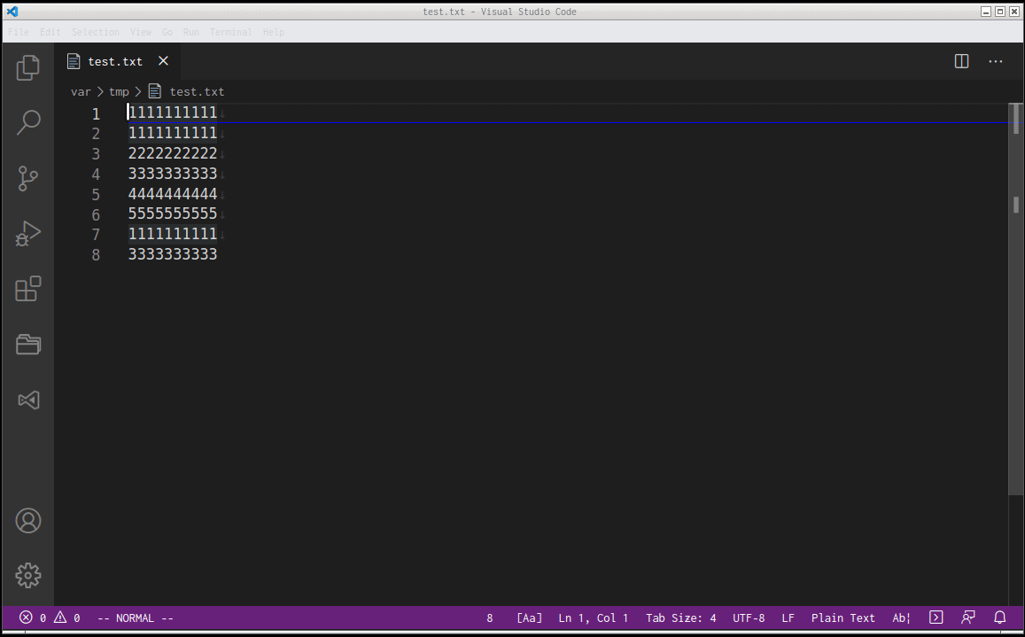This screenshot has width=1025, height=637.
Task: Go to line via Ln 1, Col 1
Action: point(594,618)
